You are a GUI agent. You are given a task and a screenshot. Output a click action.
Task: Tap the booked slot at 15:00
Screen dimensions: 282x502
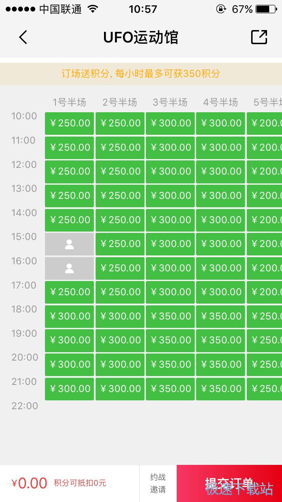point(69,244)
